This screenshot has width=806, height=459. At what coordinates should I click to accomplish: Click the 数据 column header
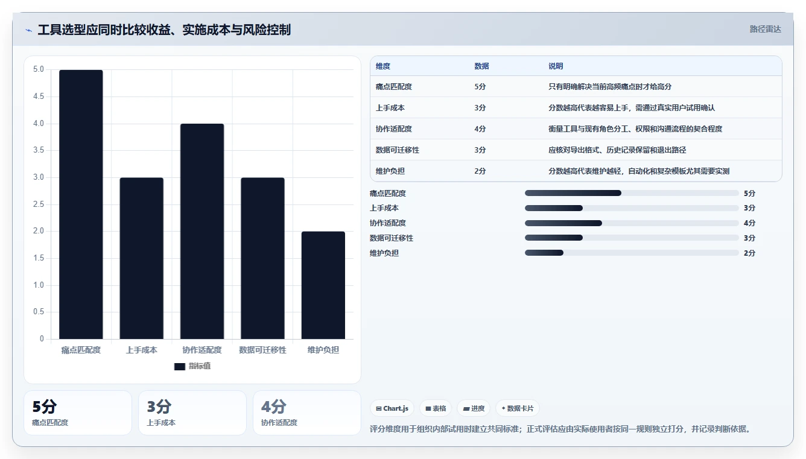482,66
